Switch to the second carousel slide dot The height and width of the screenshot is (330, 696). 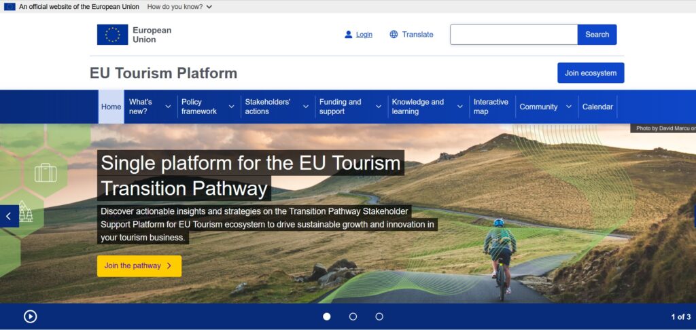(353, 316)
